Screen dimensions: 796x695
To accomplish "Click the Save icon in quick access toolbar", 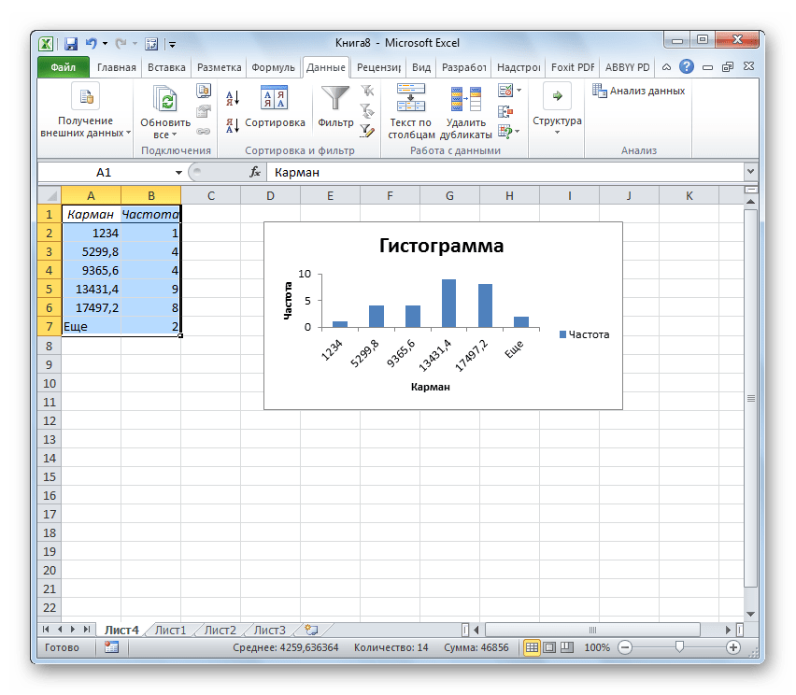I will coord(71,43).
